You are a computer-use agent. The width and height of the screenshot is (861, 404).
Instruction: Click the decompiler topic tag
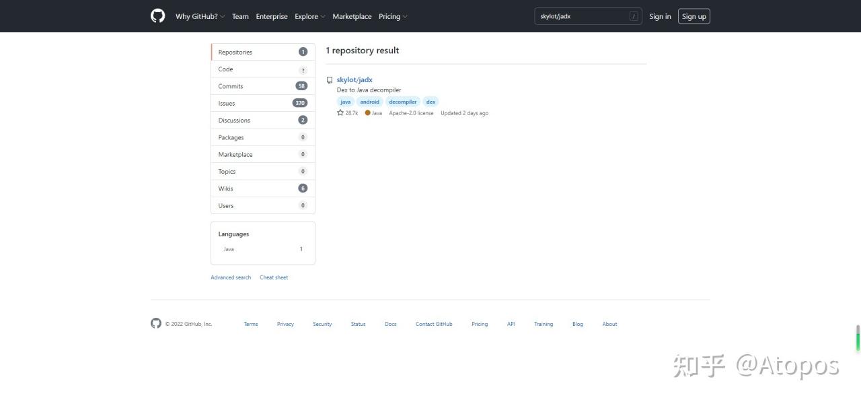[x=403, y=102]
